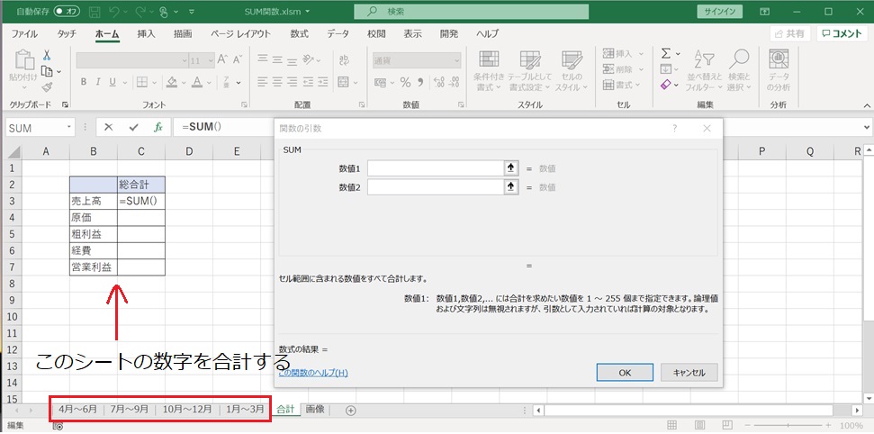The width and height of the screenshot is (874, 434).
Task: Select the 10月～12月 sheet tab
Action: click(x=187, y=409)
